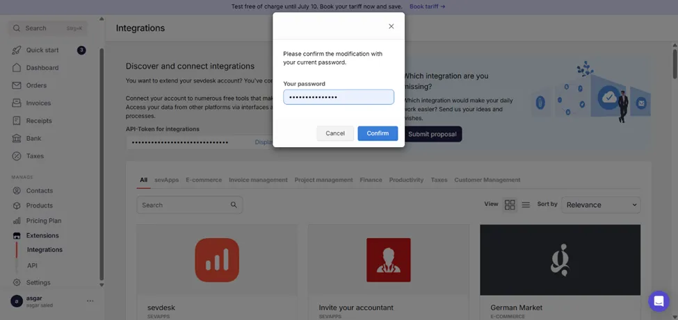
Task: Open the chat support bubble
Action: [x=659, y=301]
